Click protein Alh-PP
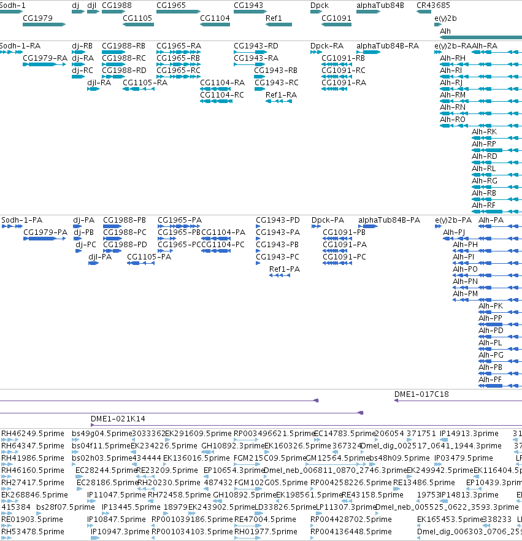This screenshot has width=522, height=541. [x=501, y=324]
